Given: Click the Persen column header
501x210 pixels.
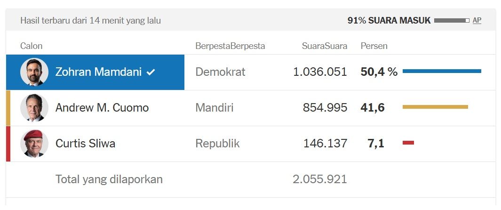Looking at the screenshot, I should pyautogui.click(x=374, y=46).
